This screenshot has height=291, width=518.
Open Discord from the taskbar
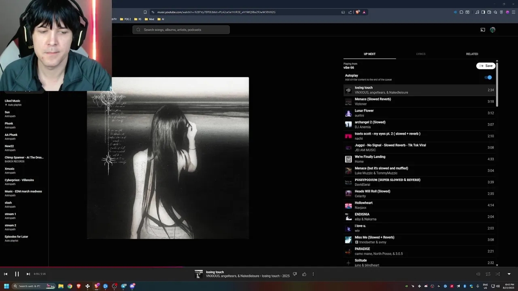(132, 286)
